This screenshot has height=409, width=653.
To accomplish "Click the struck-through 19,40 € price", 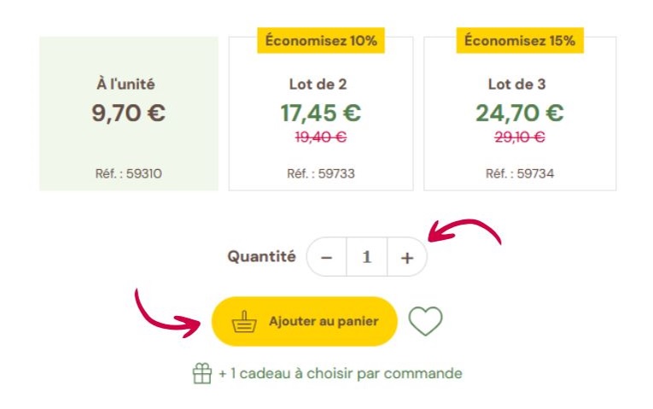I will coord(321,137).
